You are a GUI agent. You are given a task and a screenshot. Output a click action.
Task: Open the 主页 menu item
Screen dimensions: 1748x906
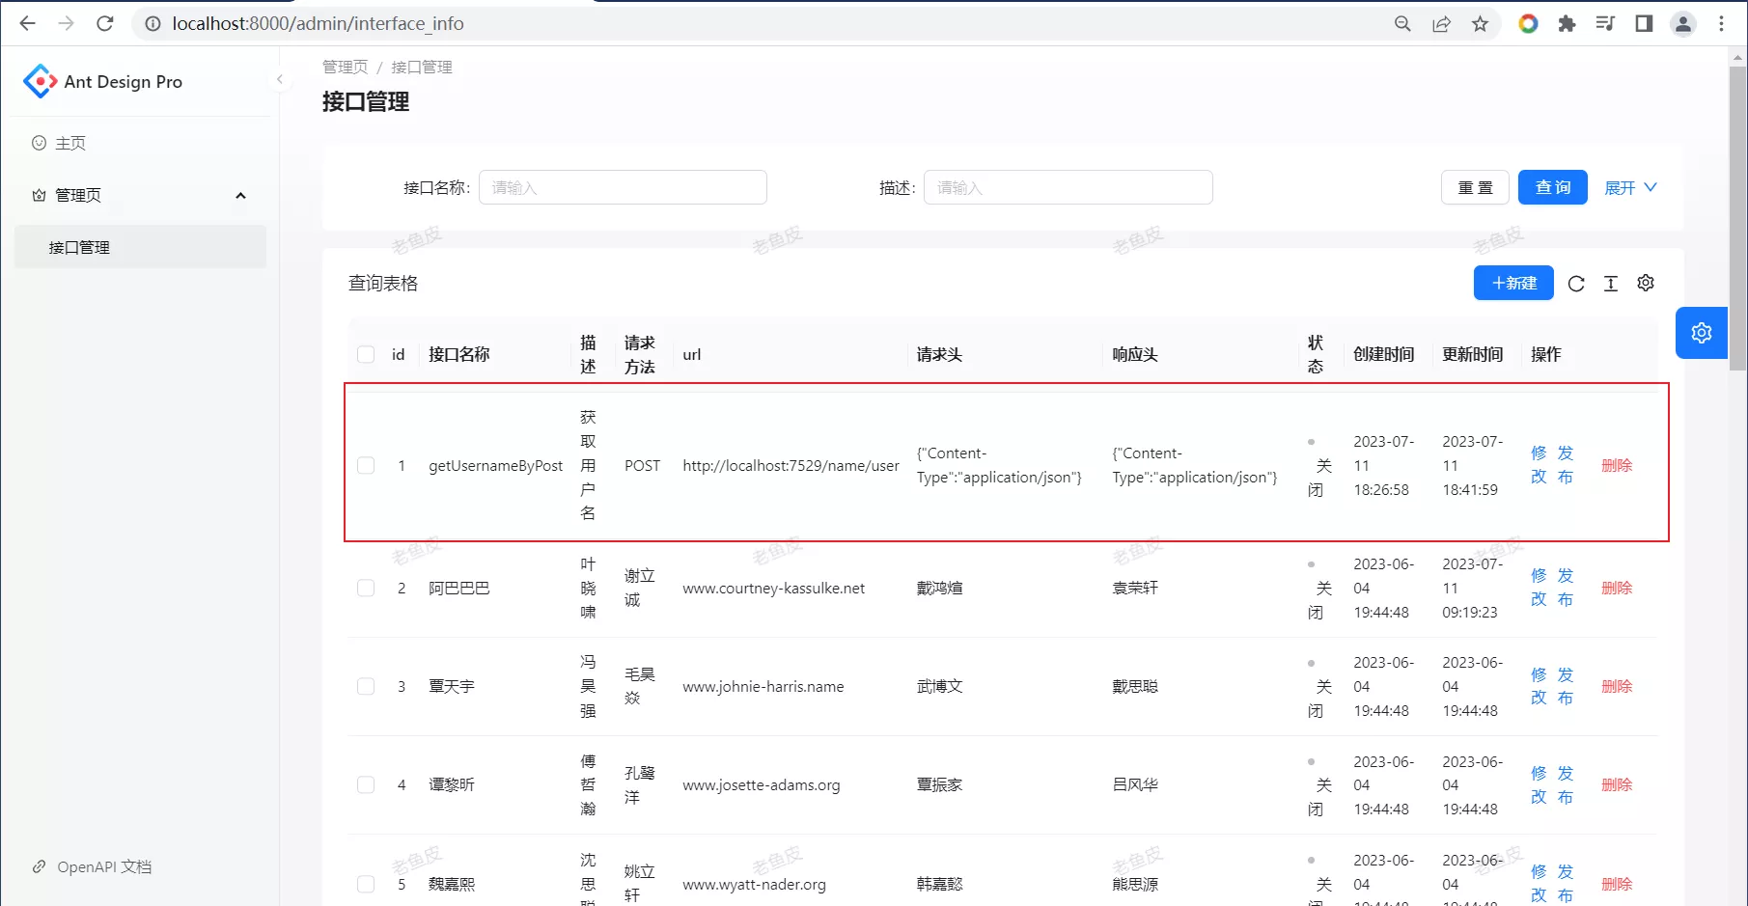pyautogui.click(x=141, y=143)
